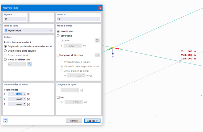Click the blue Z axis arrow
The image size is (203, 132).
point(113,54)
